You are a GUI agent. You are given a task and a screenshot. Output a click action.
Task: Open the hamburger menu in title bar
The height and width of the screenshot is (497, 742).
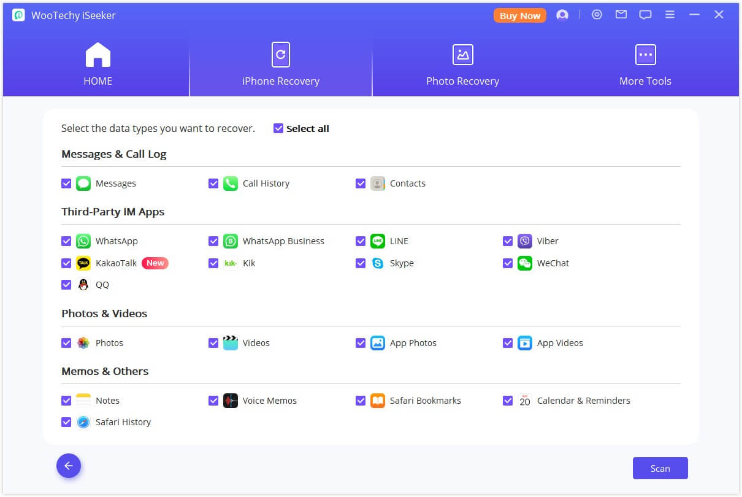(670, 15)
